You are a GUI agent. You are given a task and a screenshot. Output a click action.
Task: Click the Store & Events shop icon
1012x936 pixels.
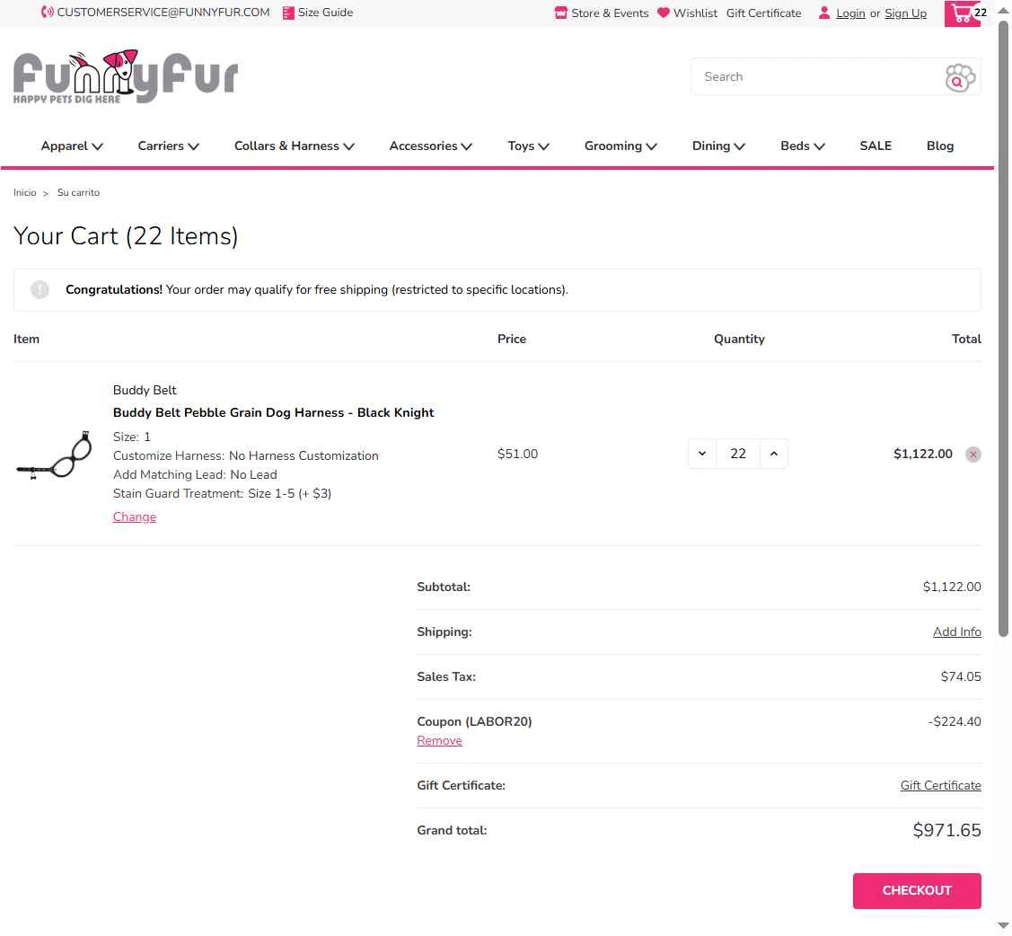point(561,13)
